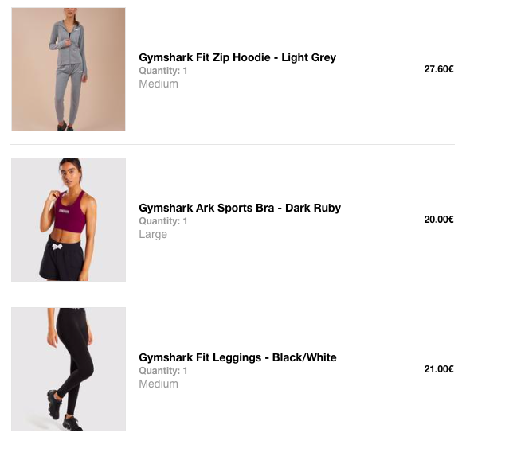Select the 20.00€ sports bra price
This screenshot has width=505, height=456.
439,220
